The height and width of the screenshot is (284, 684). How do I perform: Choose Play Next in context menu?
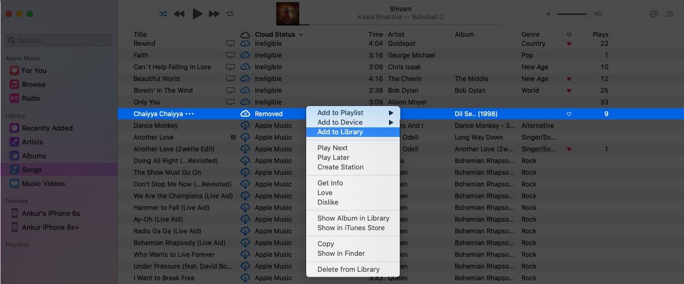353,148
